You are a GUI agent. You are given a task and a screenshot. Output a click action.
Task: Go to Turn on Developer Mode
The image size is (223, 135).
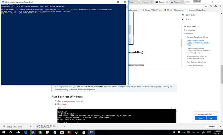click(197, 37)
